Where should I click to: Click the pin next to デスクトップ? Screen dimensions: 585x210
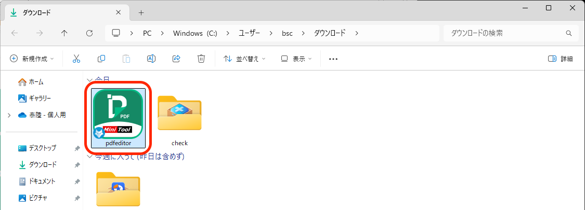(77, 149)
